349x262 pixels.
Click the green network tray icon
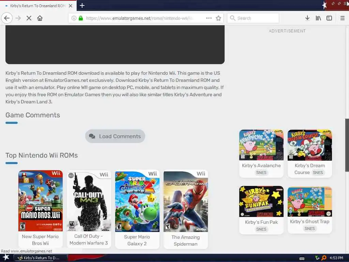coord(317,258)
